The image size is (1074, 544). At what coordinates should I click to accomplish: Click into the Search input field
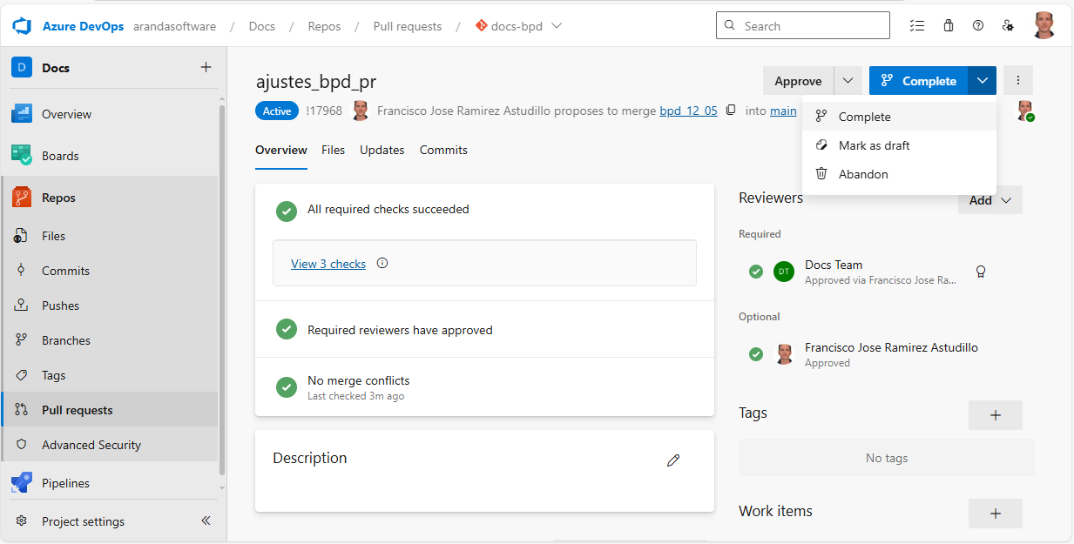tap(810, 26)
